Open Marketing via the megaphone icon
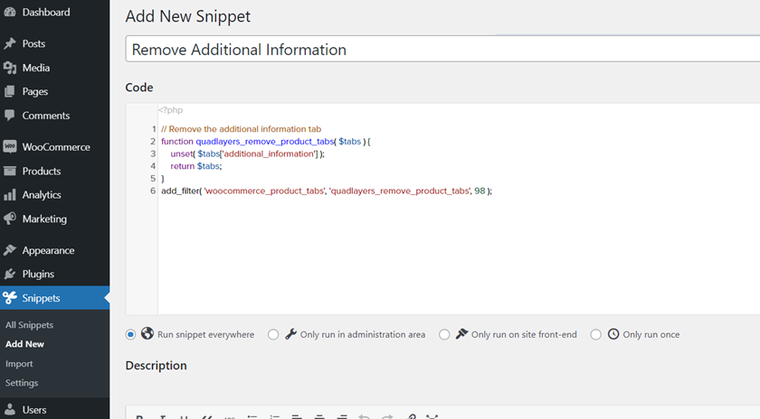Screen dimensions: 760x419 10,219
